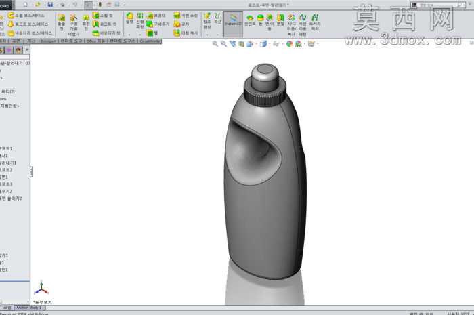474x315 pixels.
Task: Choose the Mirror tool
Action: [186, 33]
